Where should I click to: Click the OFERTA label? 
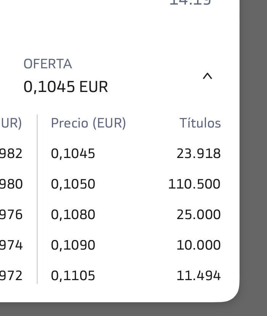(x=48, y=64)
